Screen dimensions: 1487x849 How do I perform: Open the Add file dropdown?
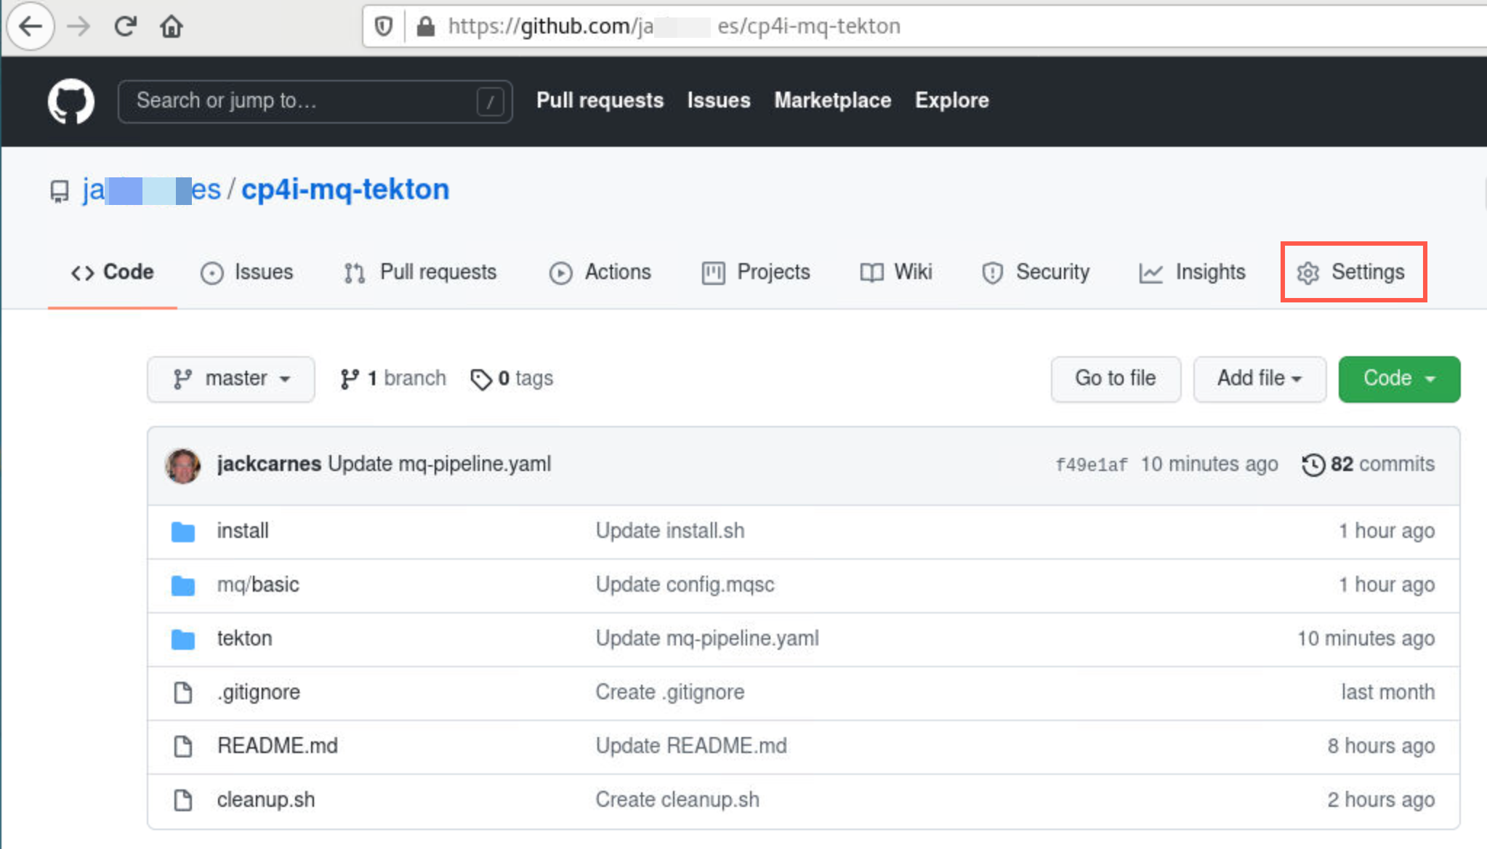pos(1260,379)
